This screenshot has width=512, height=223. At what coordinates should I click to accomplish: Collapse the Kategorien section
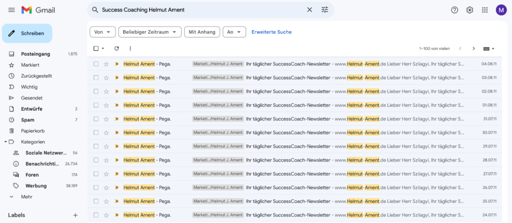5,141
